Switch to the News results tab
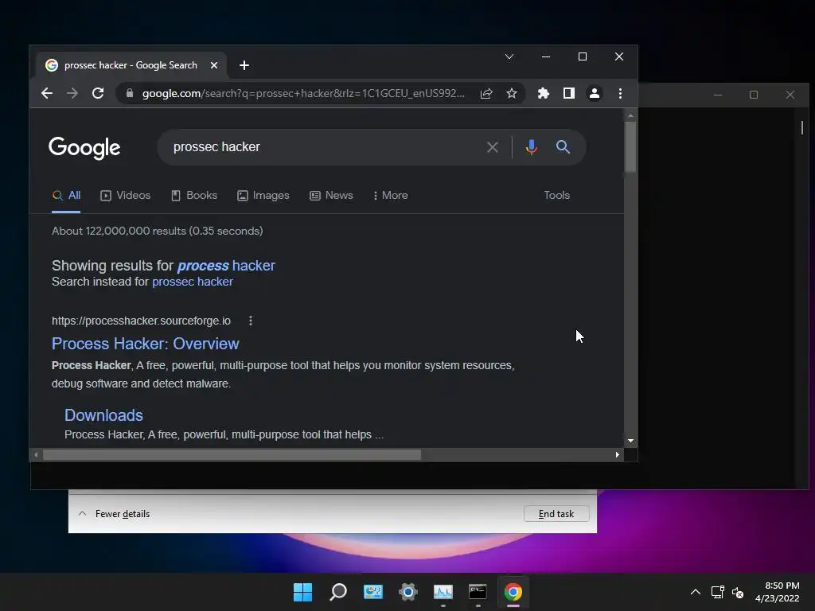The image size is (815, 611). pyautogui.click(x=331, y=196)
